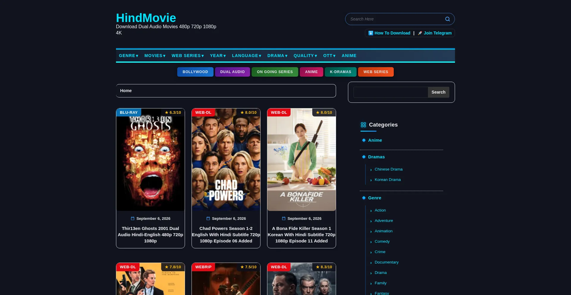Click the BLU-RAY badge on Thir13en Ghosts
The image size is (571, 295).
[x=129, y=113]
